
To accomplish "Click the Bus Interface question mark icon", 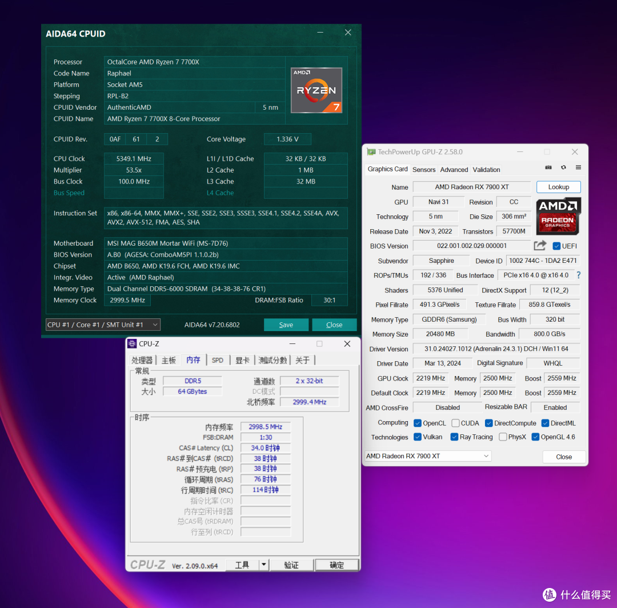I will coord(578,275).
